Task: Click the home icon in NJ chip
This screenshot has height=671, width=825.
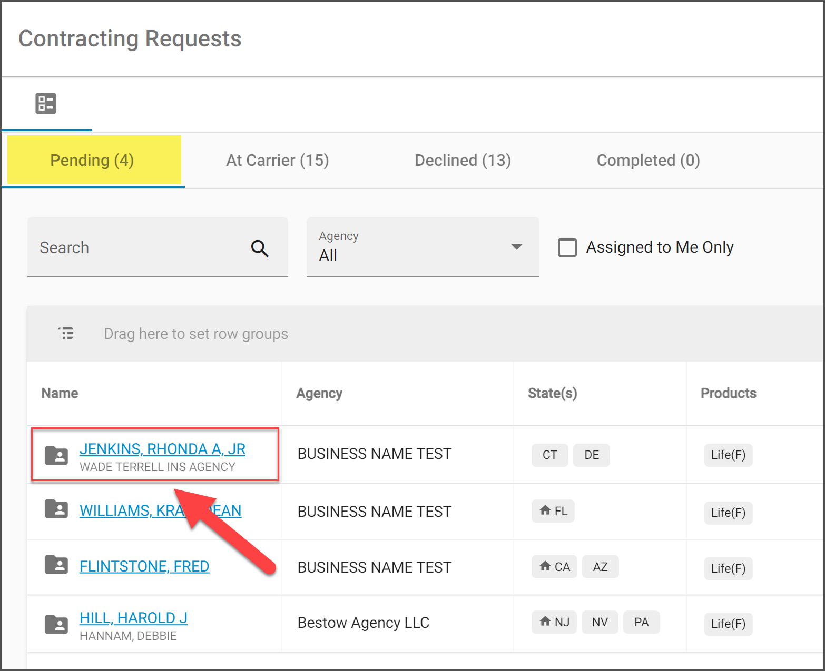Action: (545, 621)
